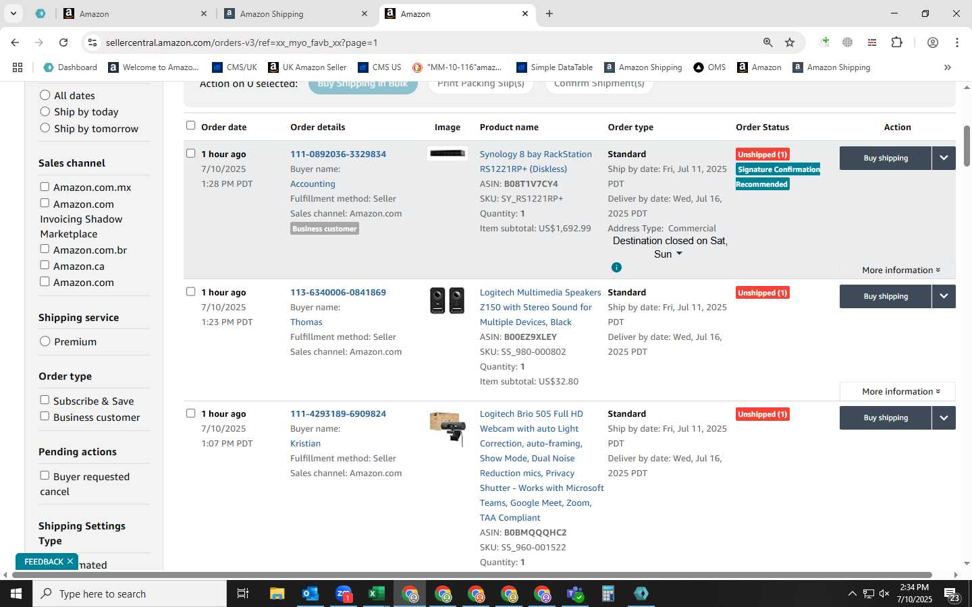Click the Windows taskbar search box

pyautogui.click(x=130, y=594)
